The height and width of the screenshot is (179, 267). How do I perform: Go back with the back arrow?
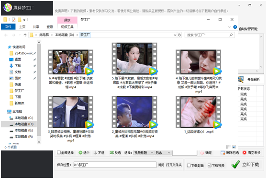point(6,35)
